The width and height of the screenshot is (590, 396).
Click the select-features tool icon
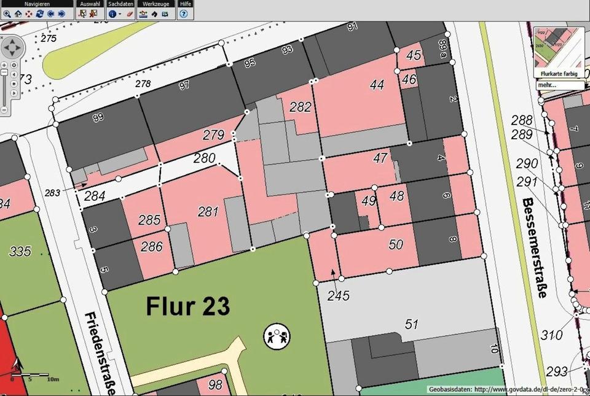tap(83, 13)
